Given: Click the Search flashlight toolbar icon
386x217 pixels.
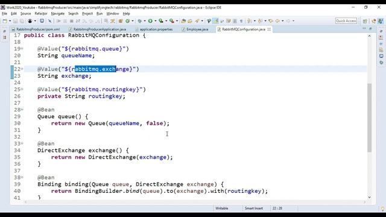Looking at the screenshot, I should pyautogui.click(x=197, y=21).
